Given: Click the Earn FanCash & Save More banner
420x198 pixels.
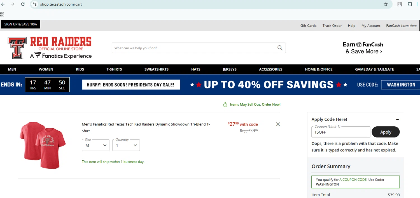Looking at the screenshot, I should coord(363,48).
